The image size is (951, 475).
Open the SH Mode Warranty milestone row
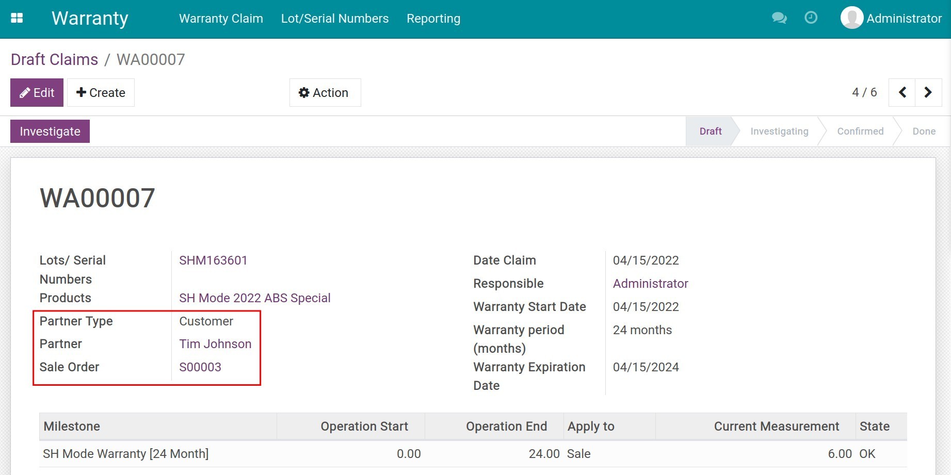[x=125, y=453]
